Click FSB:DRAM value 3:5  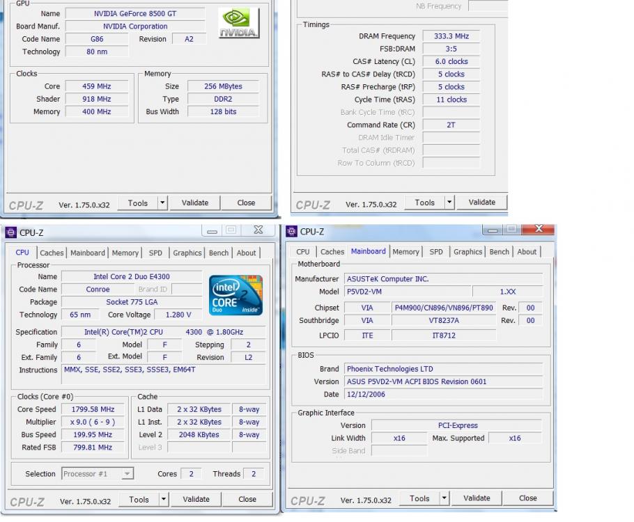click(x=451, y=49)
